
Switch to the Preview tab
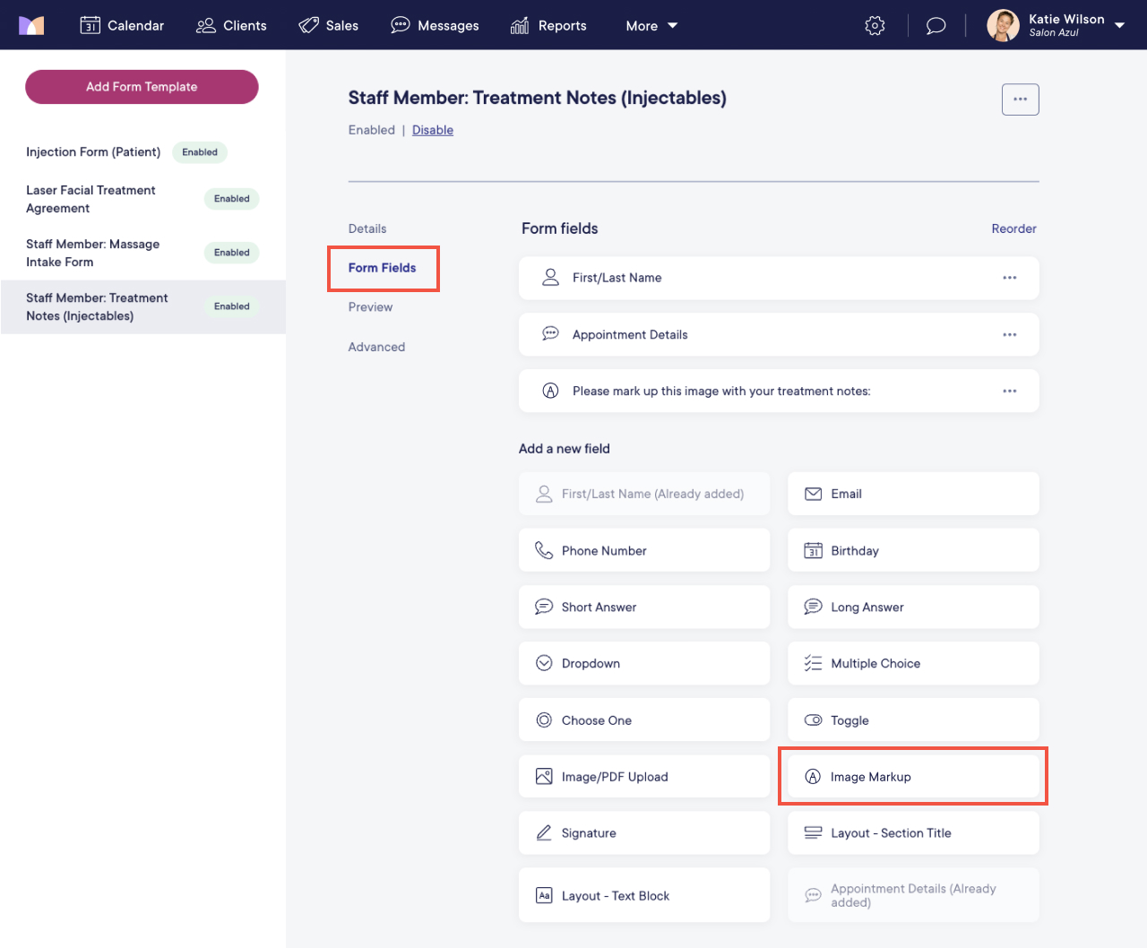tap(370, 306)
